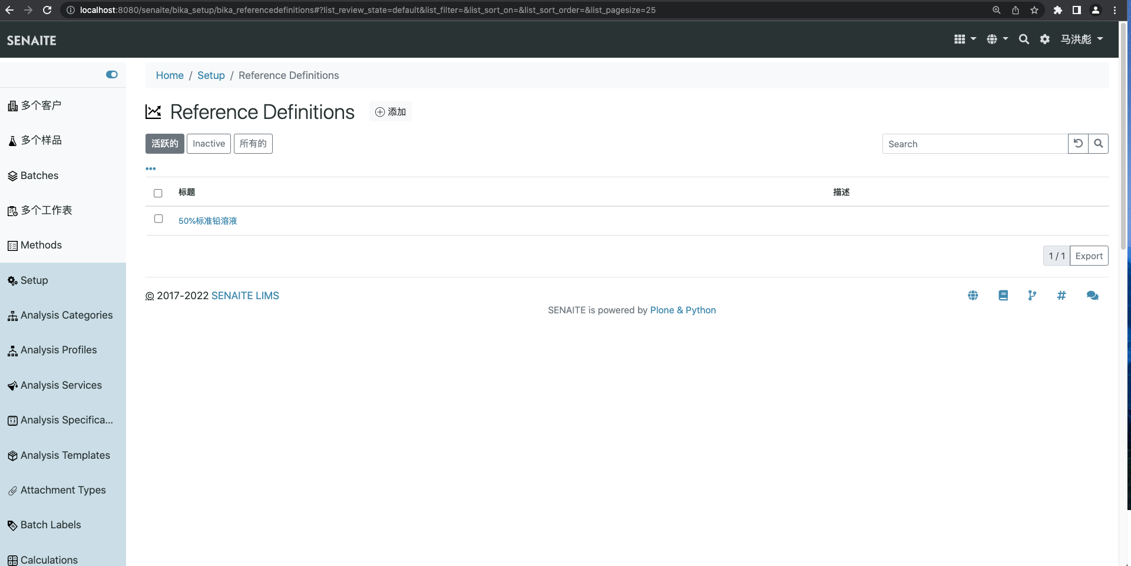Click the footer code branch icon
Screen dimensions: 1131x566
click(x=1032, y=296)
